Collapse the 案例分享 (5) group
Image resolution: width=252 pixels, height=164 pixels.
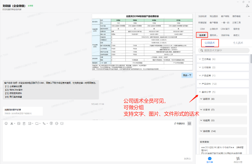(223, 92)
